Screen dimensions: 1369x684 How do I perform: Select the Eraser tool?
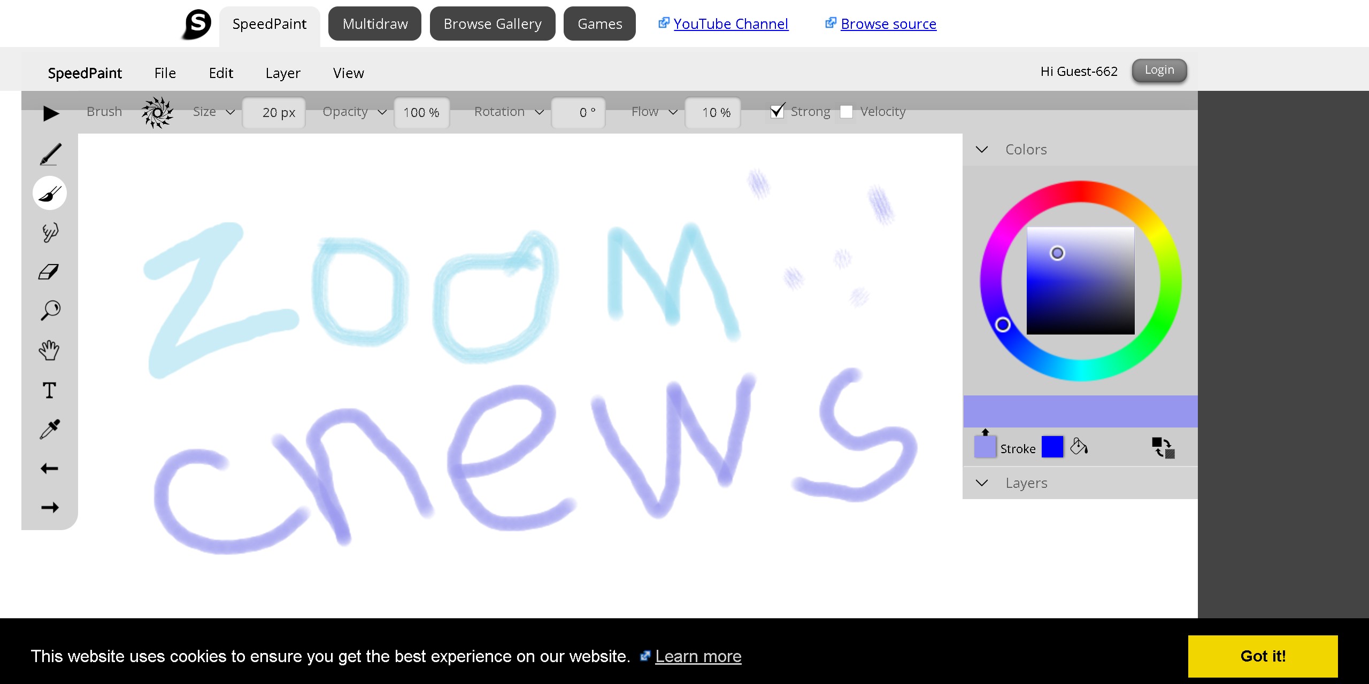pos(49,272)
